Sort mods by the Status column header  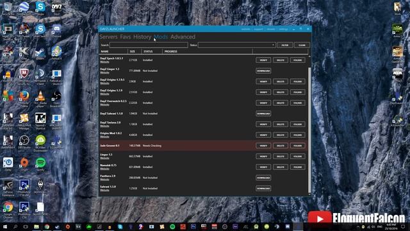(x=152, y=51)
